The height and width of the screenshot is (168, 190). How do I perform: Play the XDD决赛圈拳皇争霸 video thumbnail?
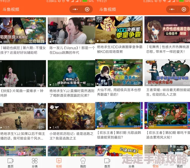[x=119, y=30]
